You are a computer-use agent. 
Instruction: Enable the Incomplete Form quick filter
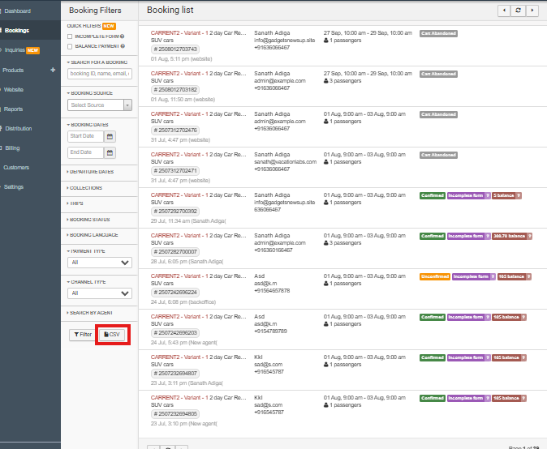70,36
